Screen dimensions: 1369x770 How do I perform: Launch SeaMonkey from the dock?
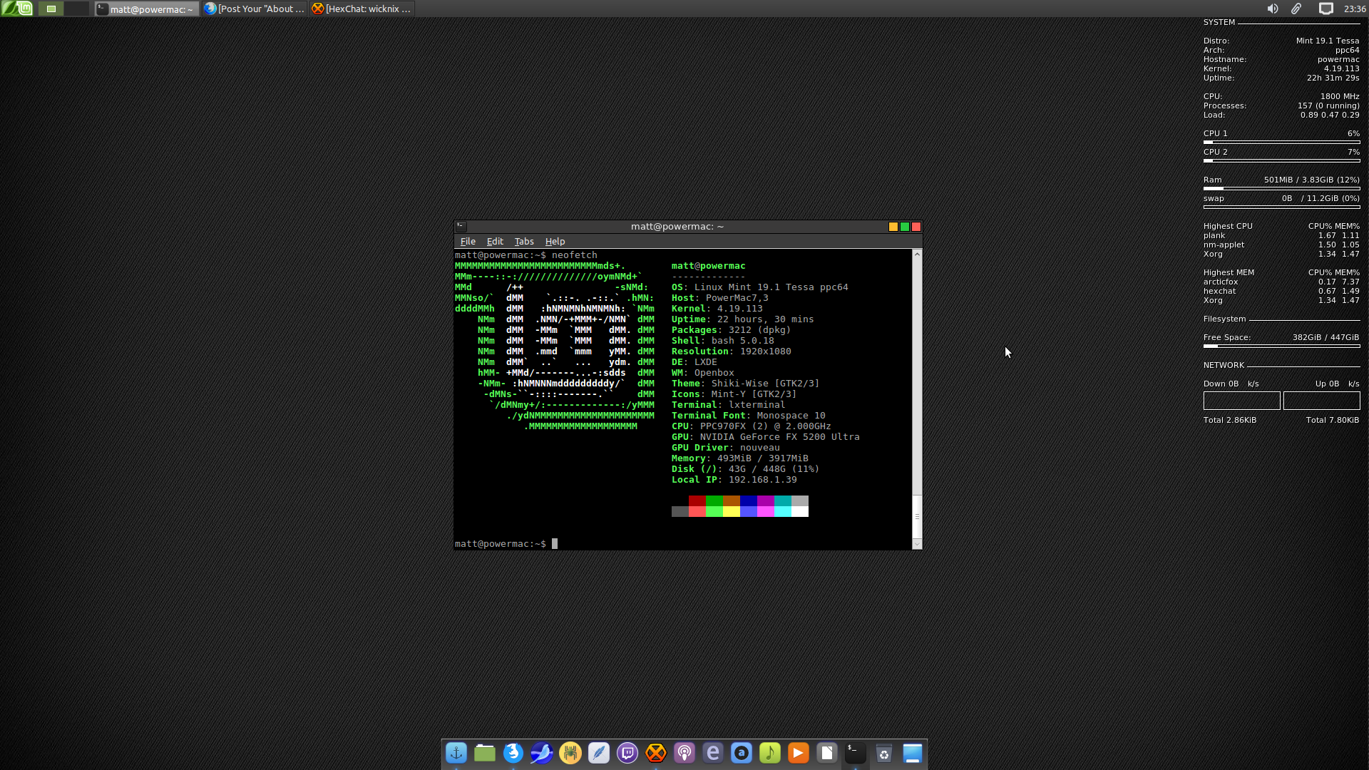542,753
